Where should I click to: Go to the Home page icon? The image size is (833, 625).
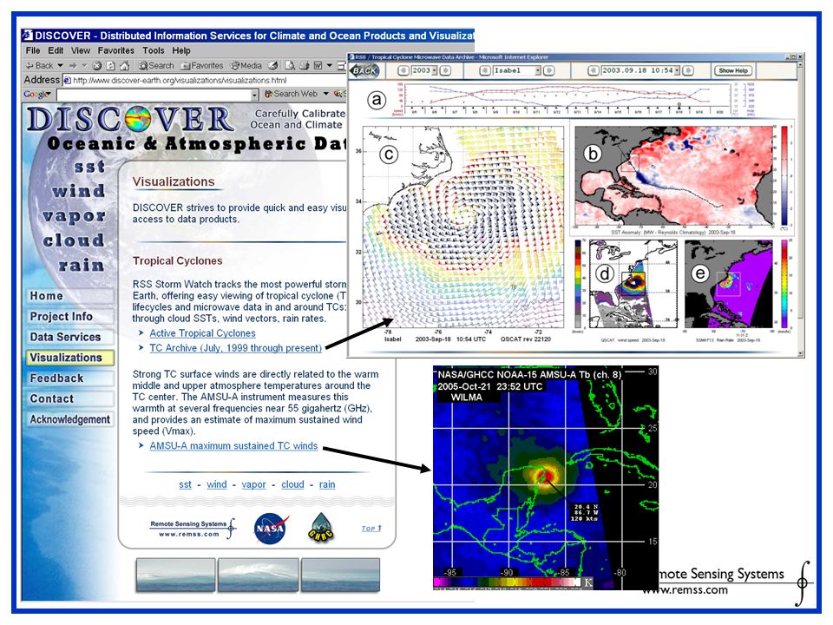124,66
